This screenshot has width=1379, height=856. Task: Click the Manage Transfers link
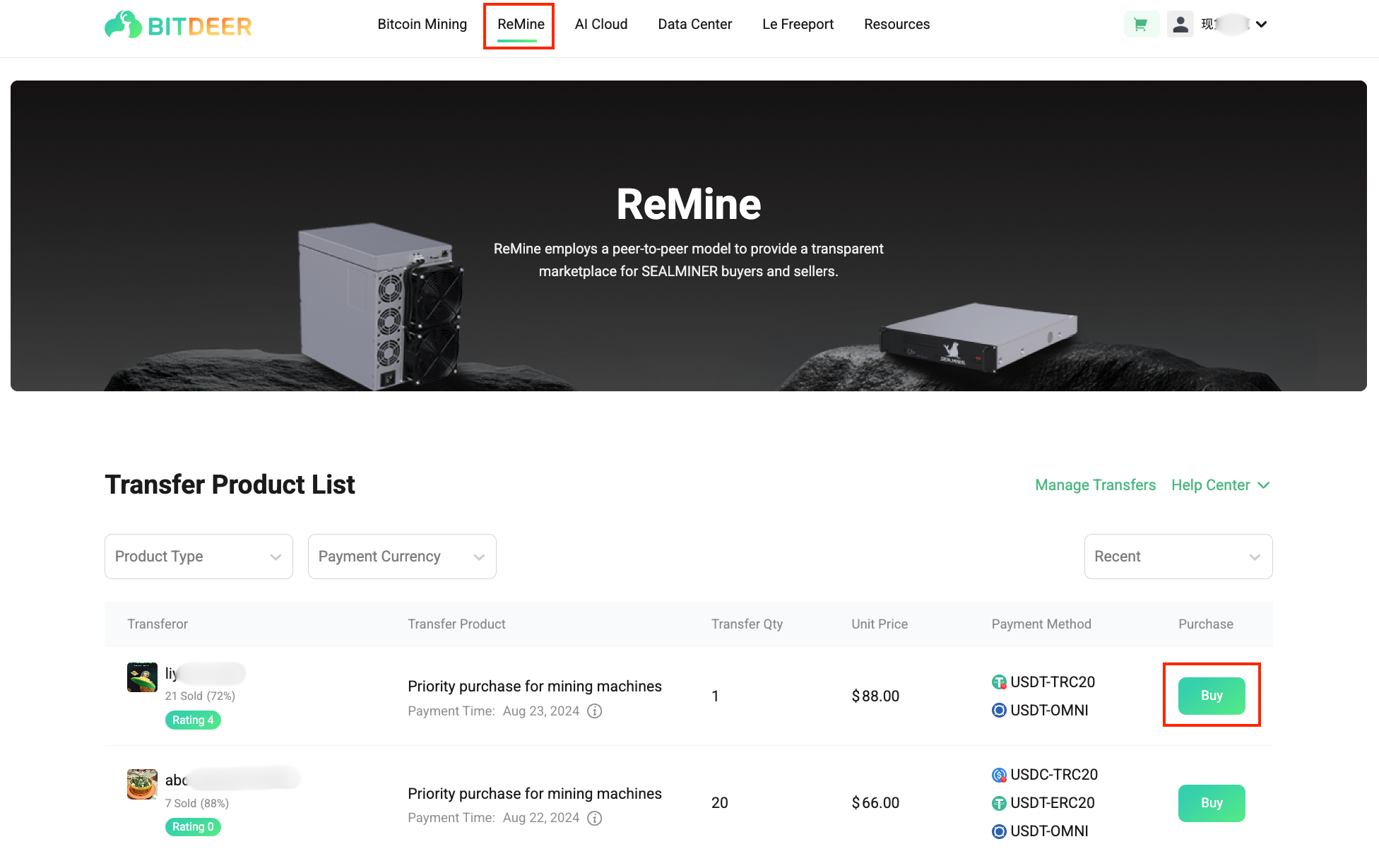(1095, 485)
